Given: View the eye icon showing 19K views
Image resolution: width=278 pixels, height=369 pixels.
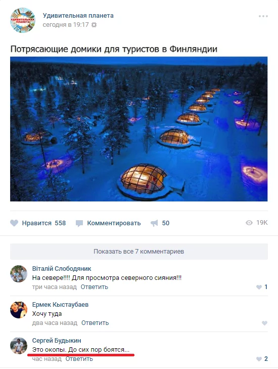Looking at the screenshot, I should tap(249, 223).
